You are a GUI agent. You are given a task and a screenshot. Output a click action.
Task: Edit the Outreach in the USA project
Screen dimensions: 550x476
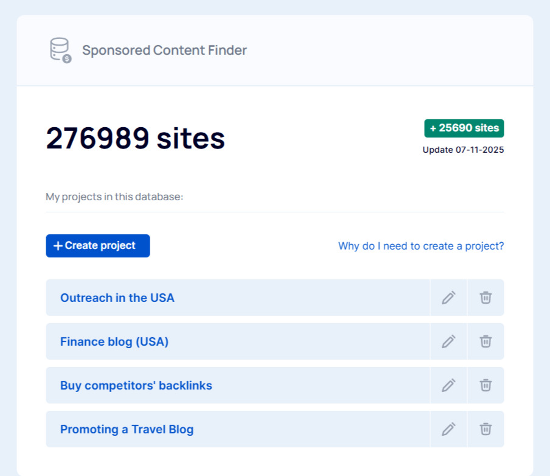click(x=448, y=298)
